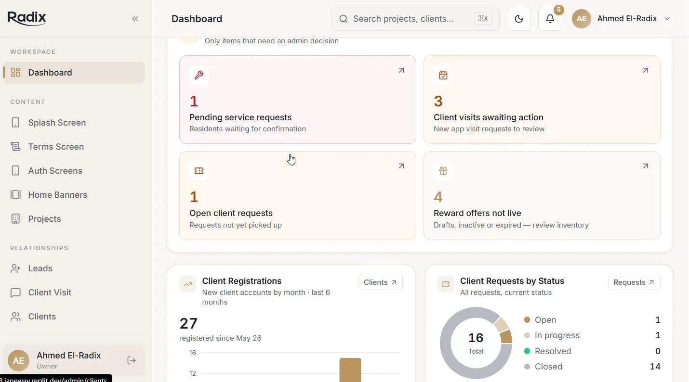The width and height of the screenshot is (689, 382).
Task: Go to Home Banners page
Action: click(74, 195)
